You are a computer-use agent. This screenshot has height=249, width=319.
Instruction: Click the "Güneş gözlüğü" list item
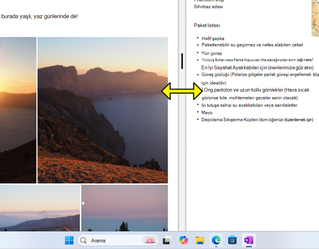pyautogui.click(x=256, y=74)
